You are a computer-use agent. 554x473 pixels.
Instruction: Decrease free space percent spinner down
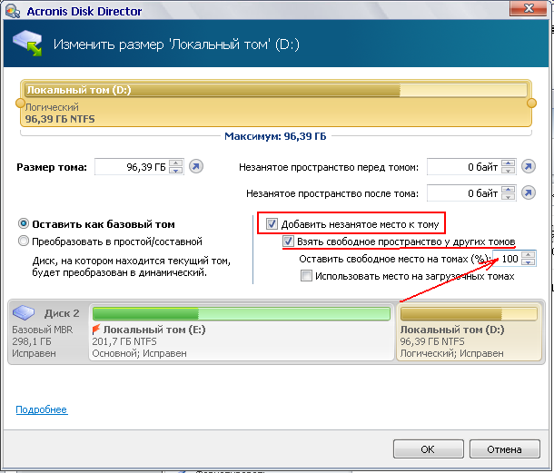click(x=529, y=262)
